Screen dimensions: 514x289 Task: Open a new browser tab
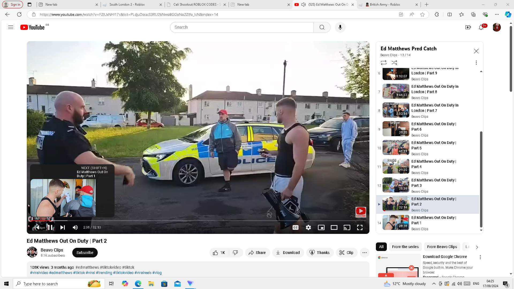pos(427,5)
